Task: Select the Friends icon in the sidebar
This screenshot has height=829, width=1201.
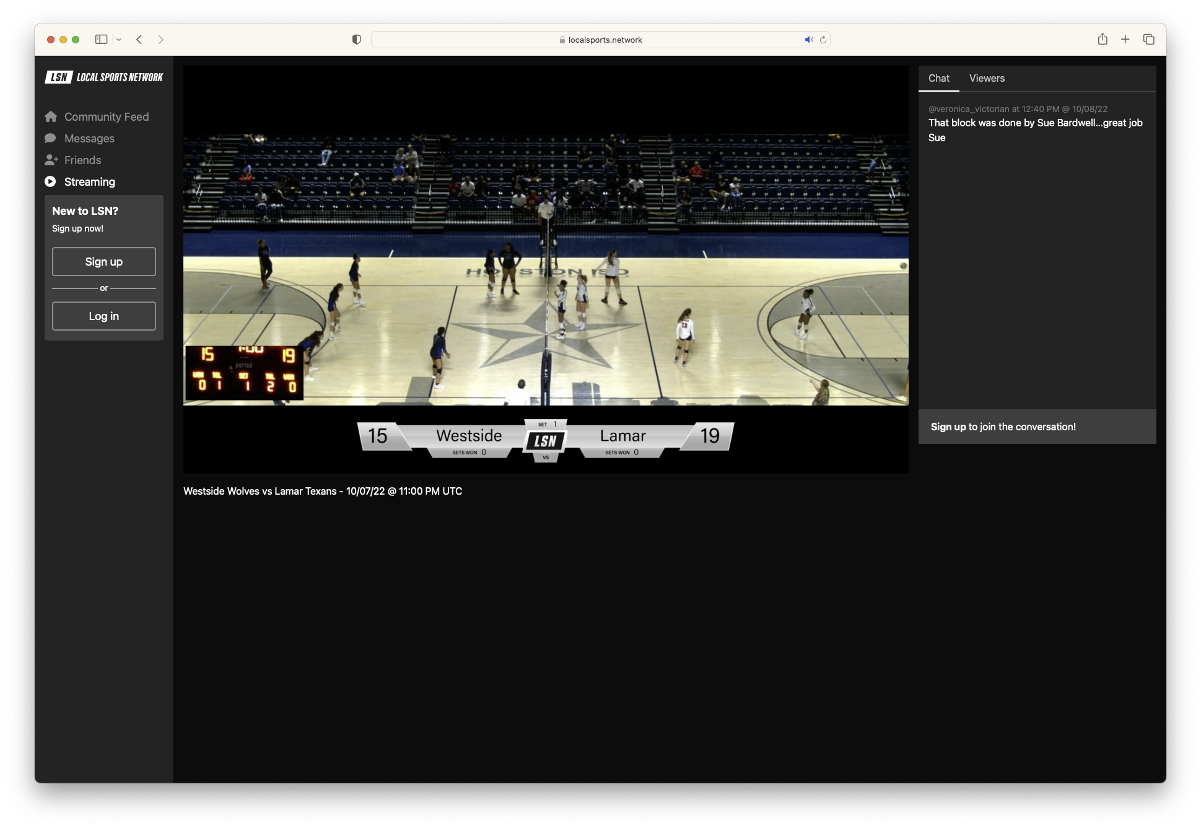Action: pyautogui.click(x=52, y=160)
